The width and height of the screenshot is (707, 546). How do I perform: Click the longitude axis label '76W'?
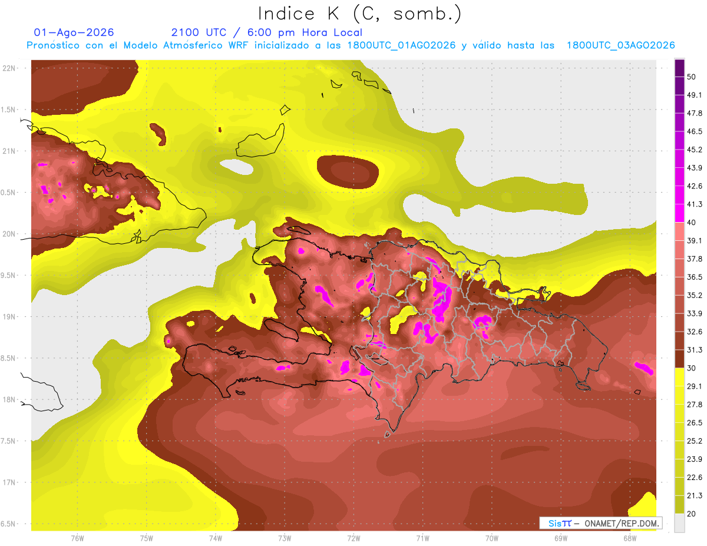tap(77, 538)
